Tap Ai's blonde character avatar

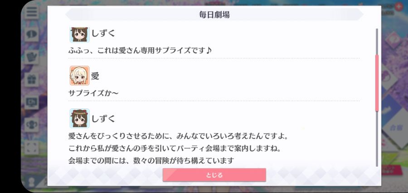coord(80,75)
